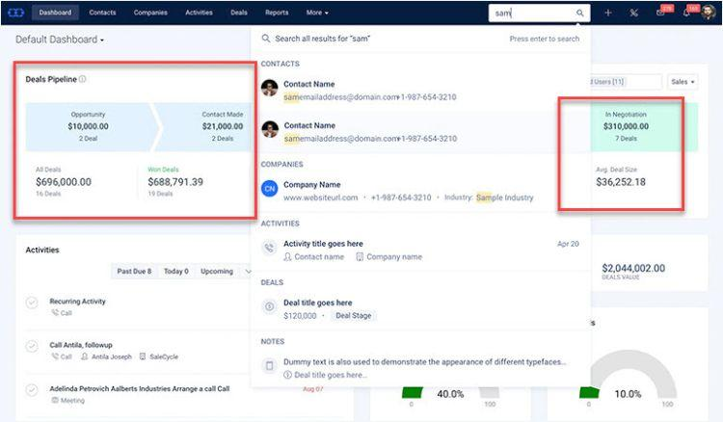This screenshot has width=723, height=422.
Task: Click Antila Joseph contact name
Action: click(112, 356)
